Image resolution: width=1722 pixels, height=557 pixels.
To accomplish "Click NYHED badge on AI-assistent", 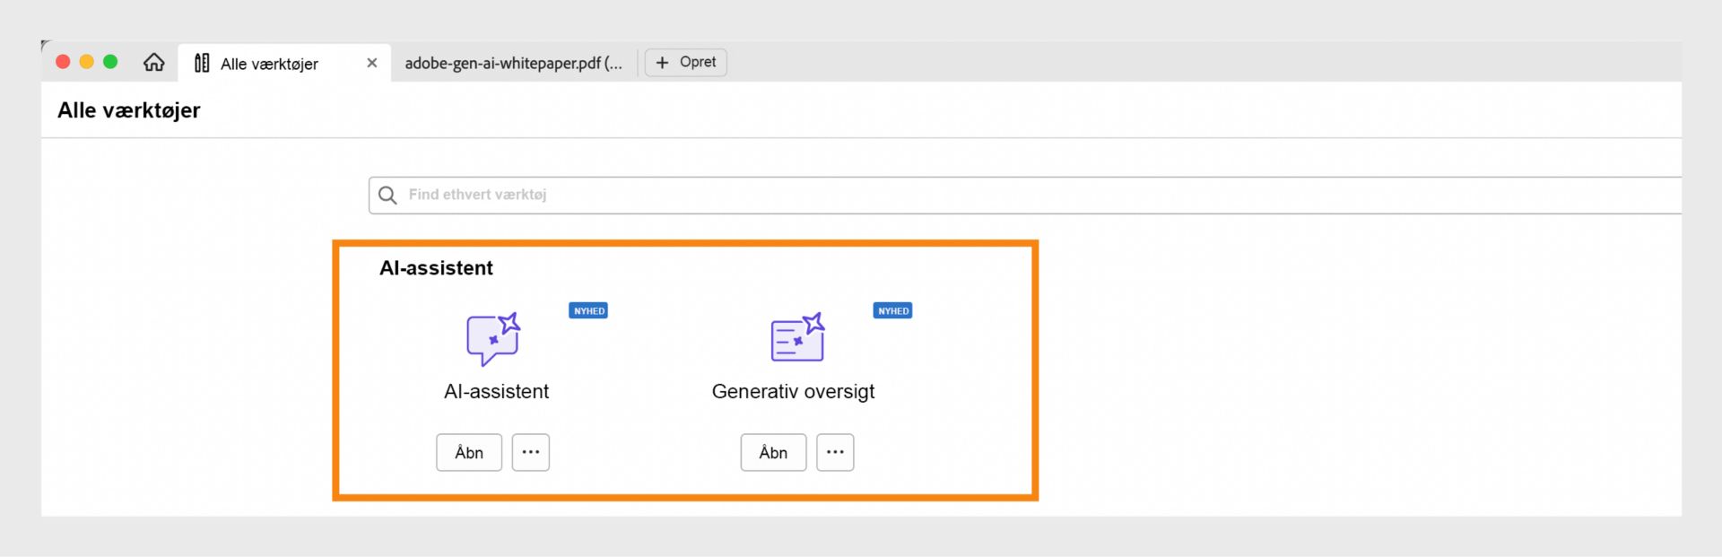I will click(x=588, y=310).
